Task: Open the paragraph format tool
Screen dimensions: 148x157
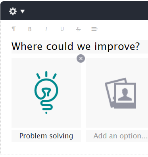Action: (x=14, y=29)
